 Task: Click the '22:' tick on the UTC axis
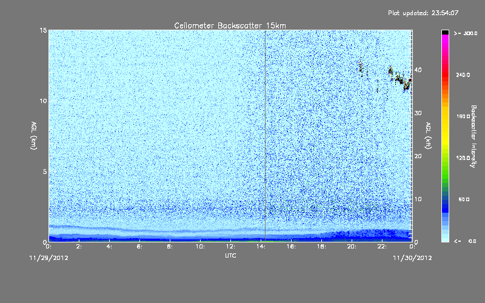[382, 247]
